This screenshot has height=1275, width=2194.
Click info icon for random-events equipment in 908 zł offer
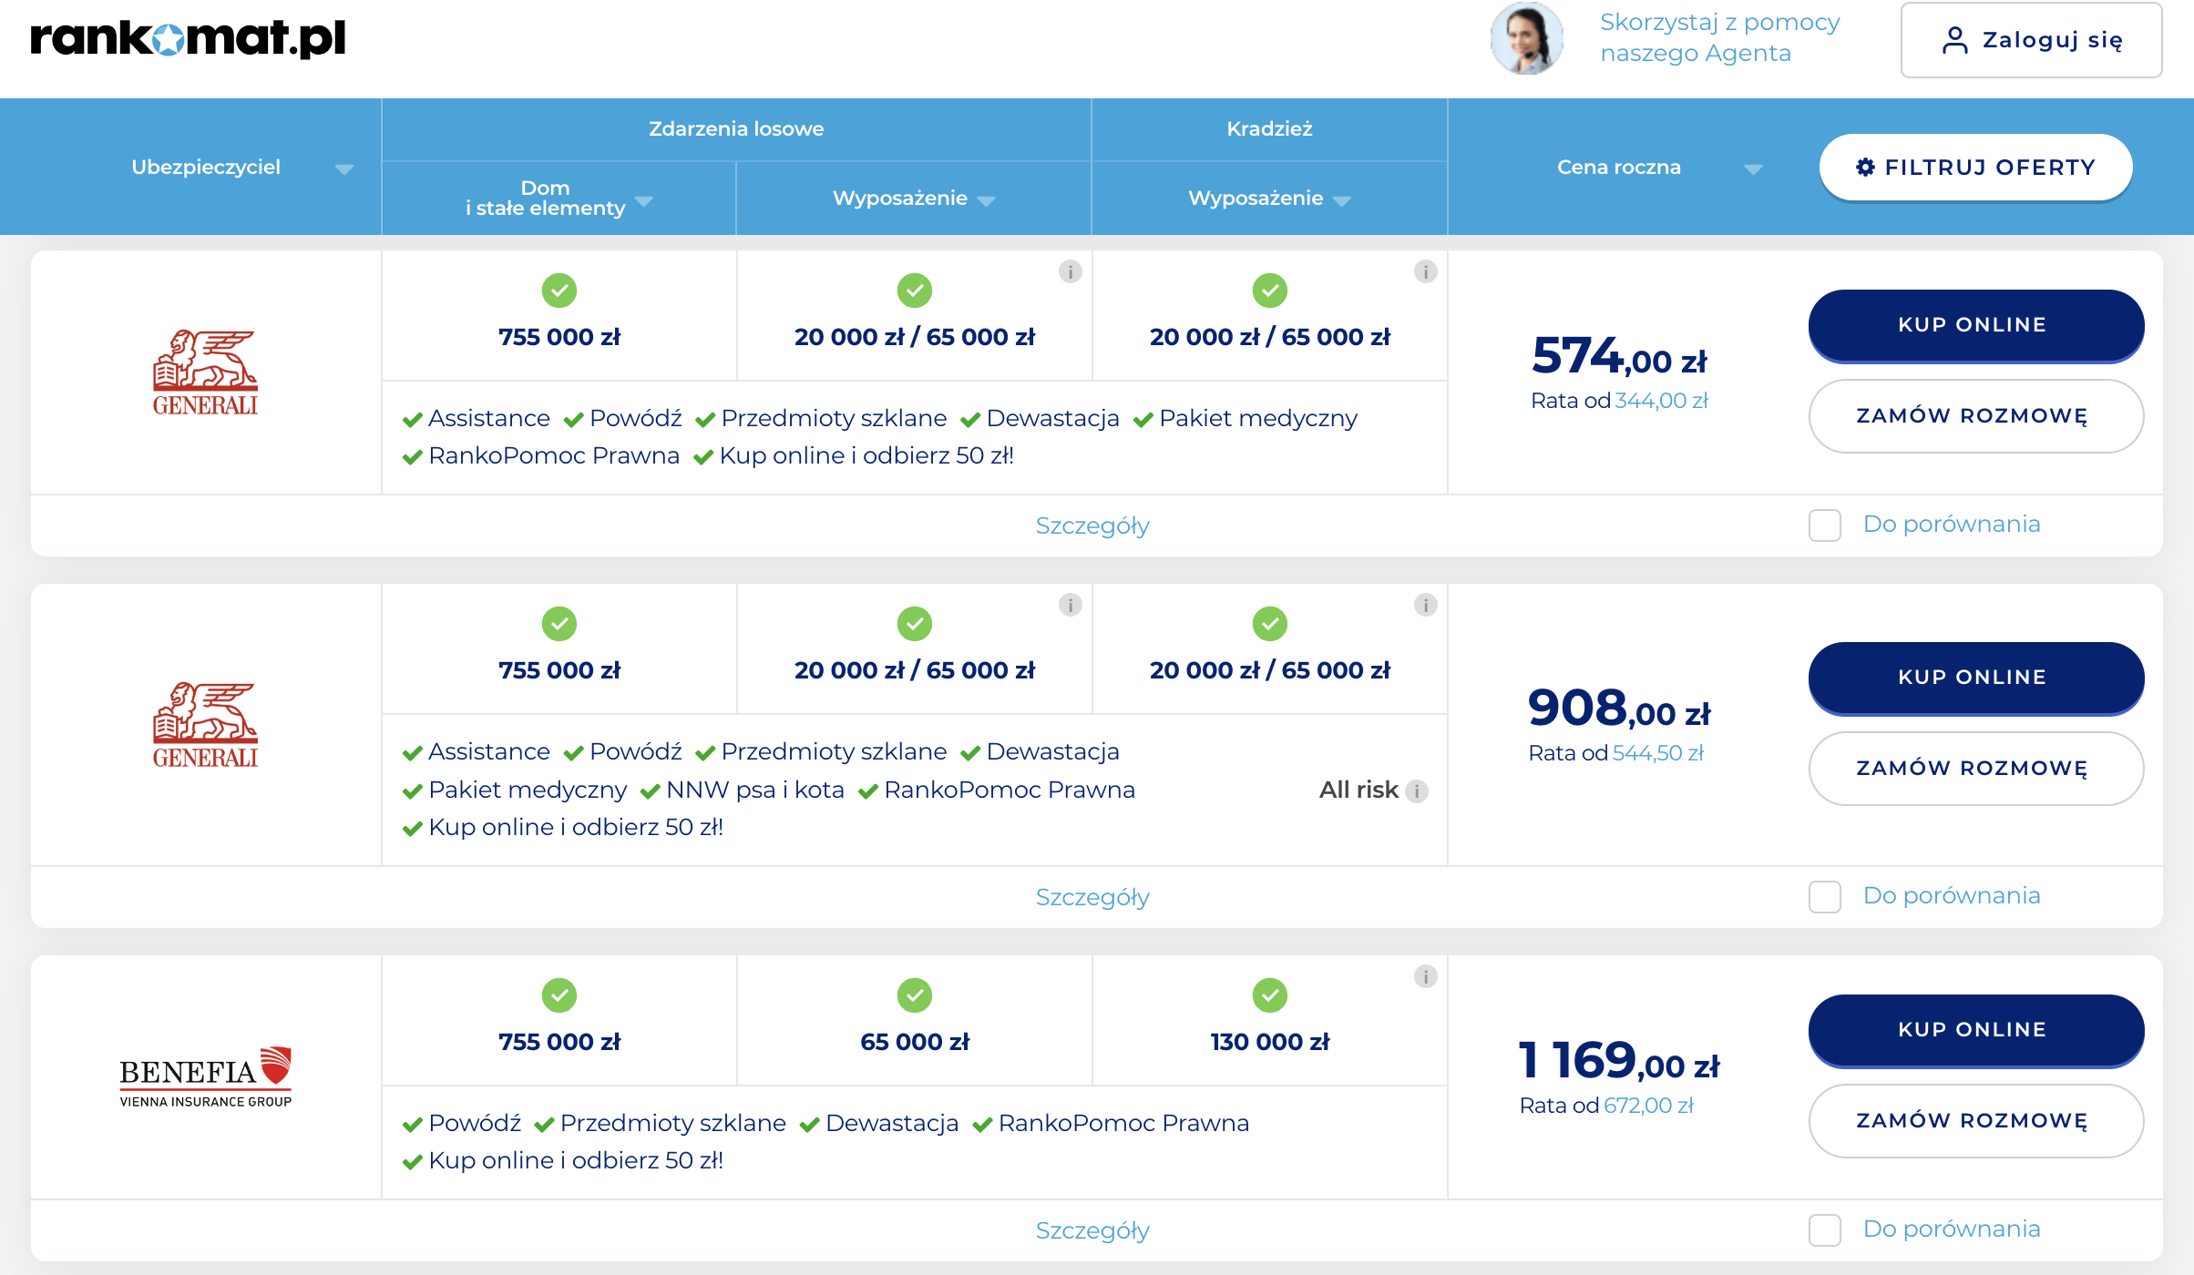pyautogui.click(x=1071, y=605)
